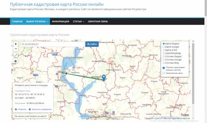Click the Найти search button
The height and width of the screenshot is (123, 207).
point(92,44)
